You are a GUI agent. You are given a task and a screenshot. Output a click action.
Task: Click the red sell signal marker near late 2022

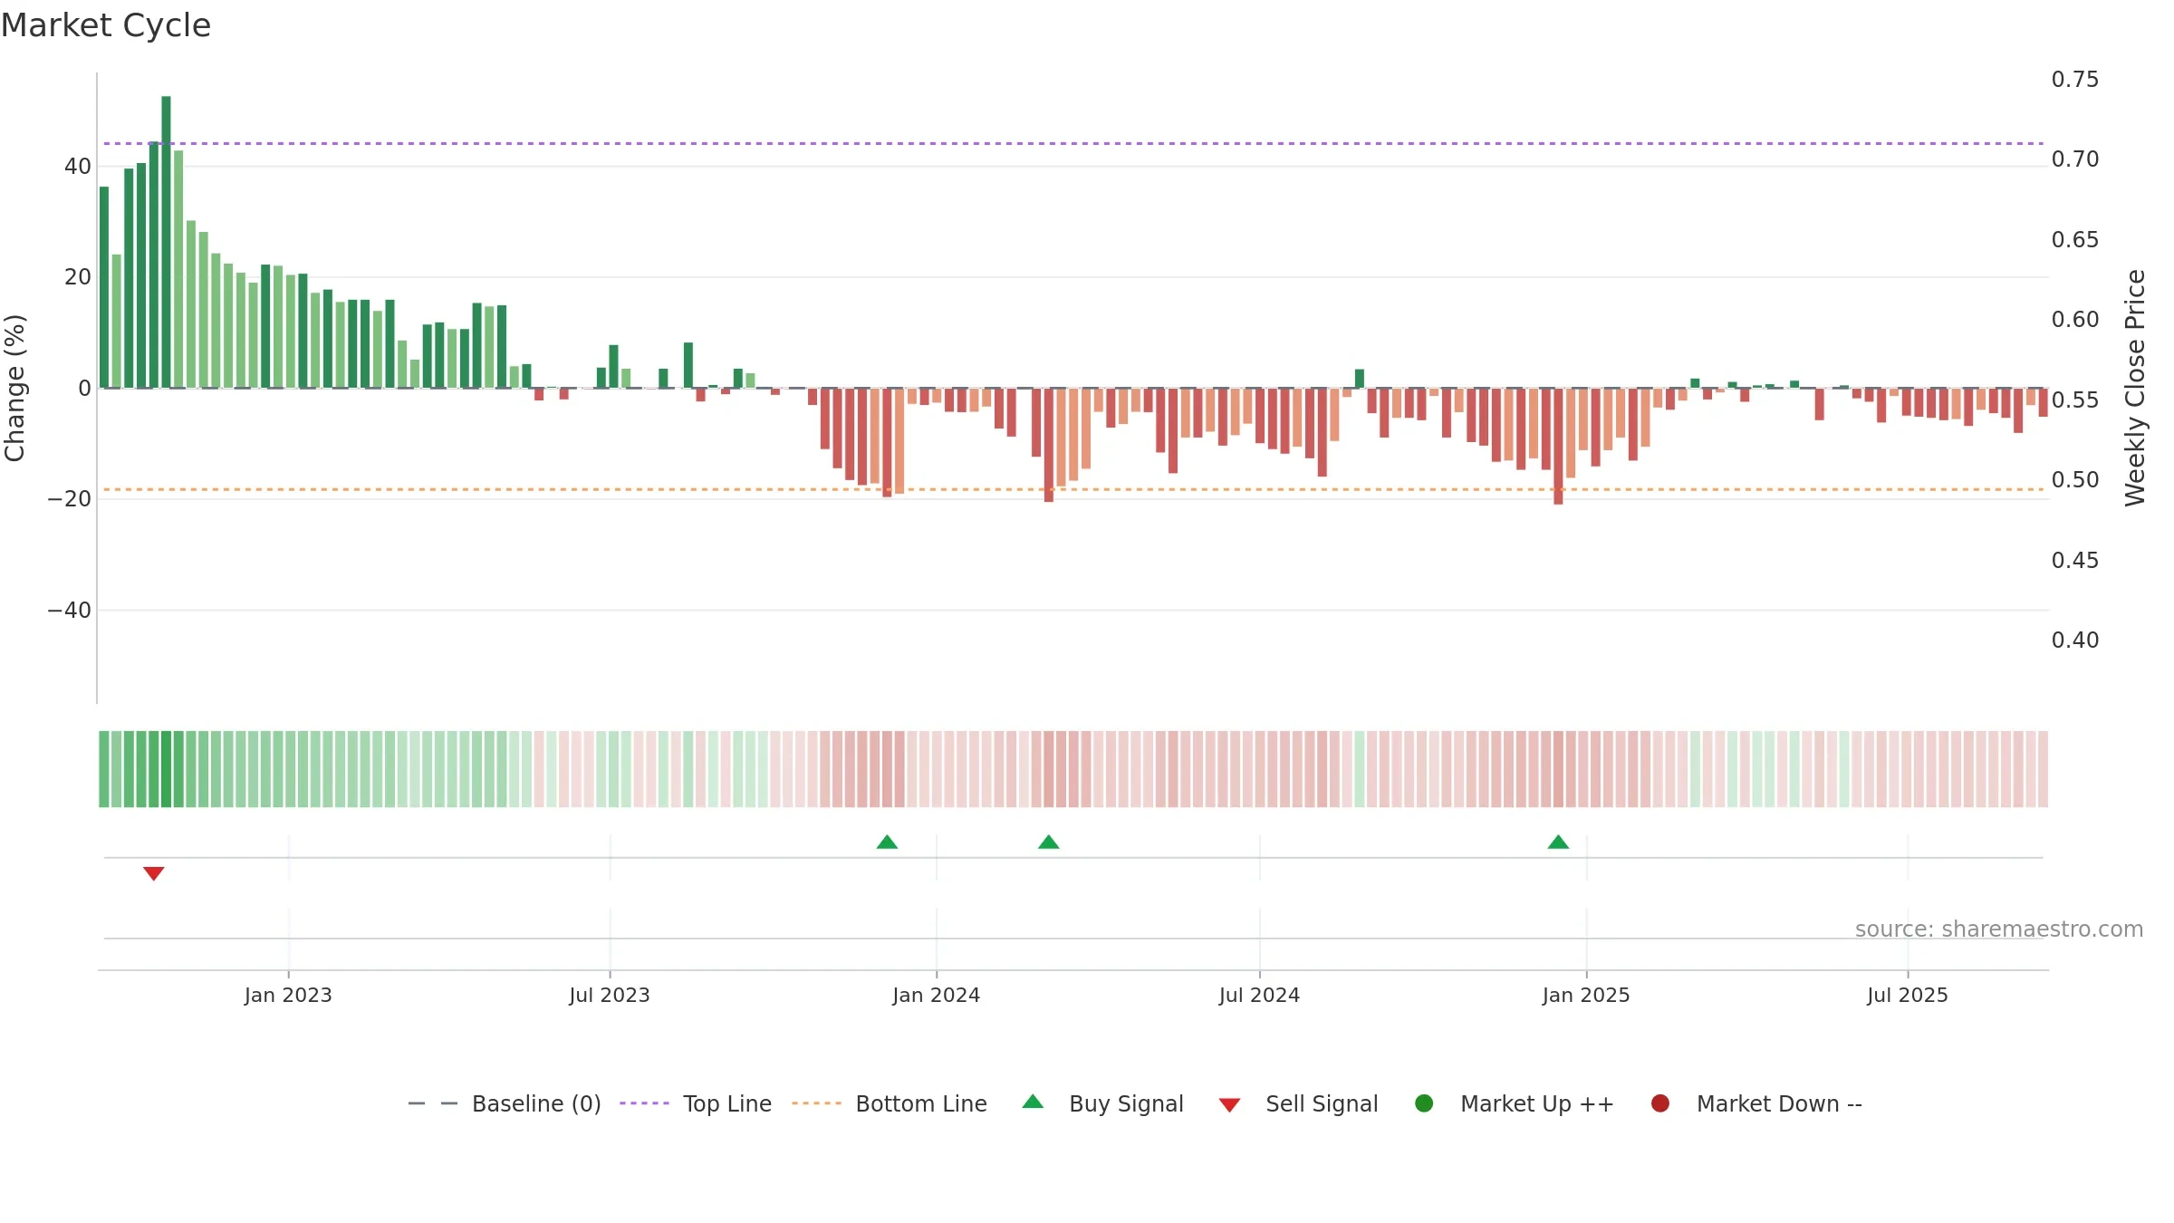coord(154,873)
